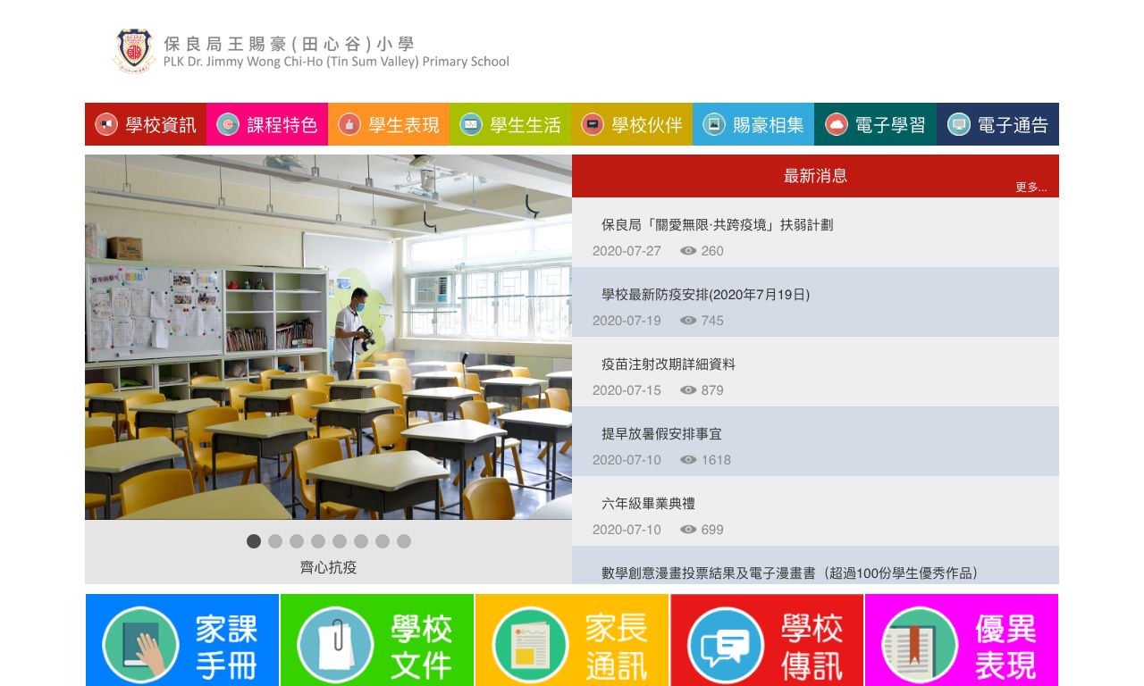The height and width of the screenshot is (686, 1144).
Task: Click the 家課手冊 homework handbook icon
Action: (x=181, y=640)
